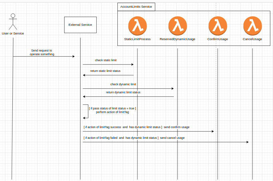Click the 'check dynamic limit' message label
Viewport: 273px width, 181px height.
(x=123, y=84)
